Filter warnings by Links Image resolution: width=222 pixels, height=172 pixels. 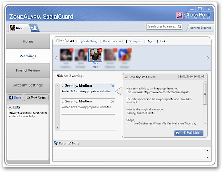tap(164, 41)
